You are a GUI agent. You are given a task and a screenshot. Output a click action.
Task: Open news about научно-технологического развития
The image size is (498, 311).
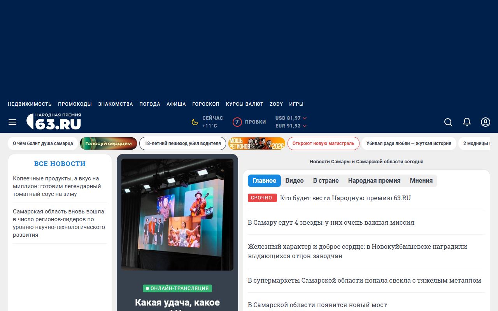point(59,223)
